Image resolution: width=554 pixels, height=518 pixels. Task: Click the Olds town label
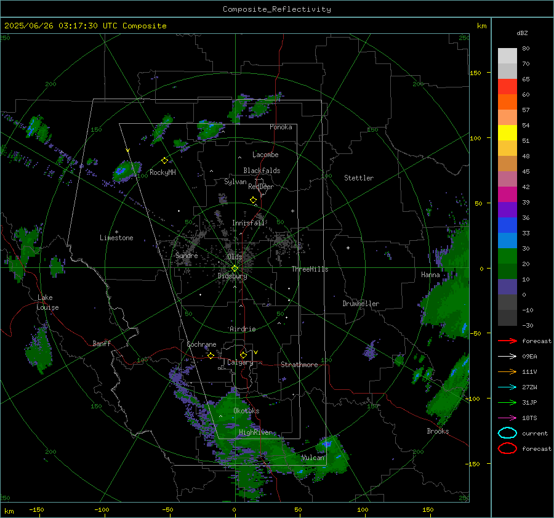point(235,257)
